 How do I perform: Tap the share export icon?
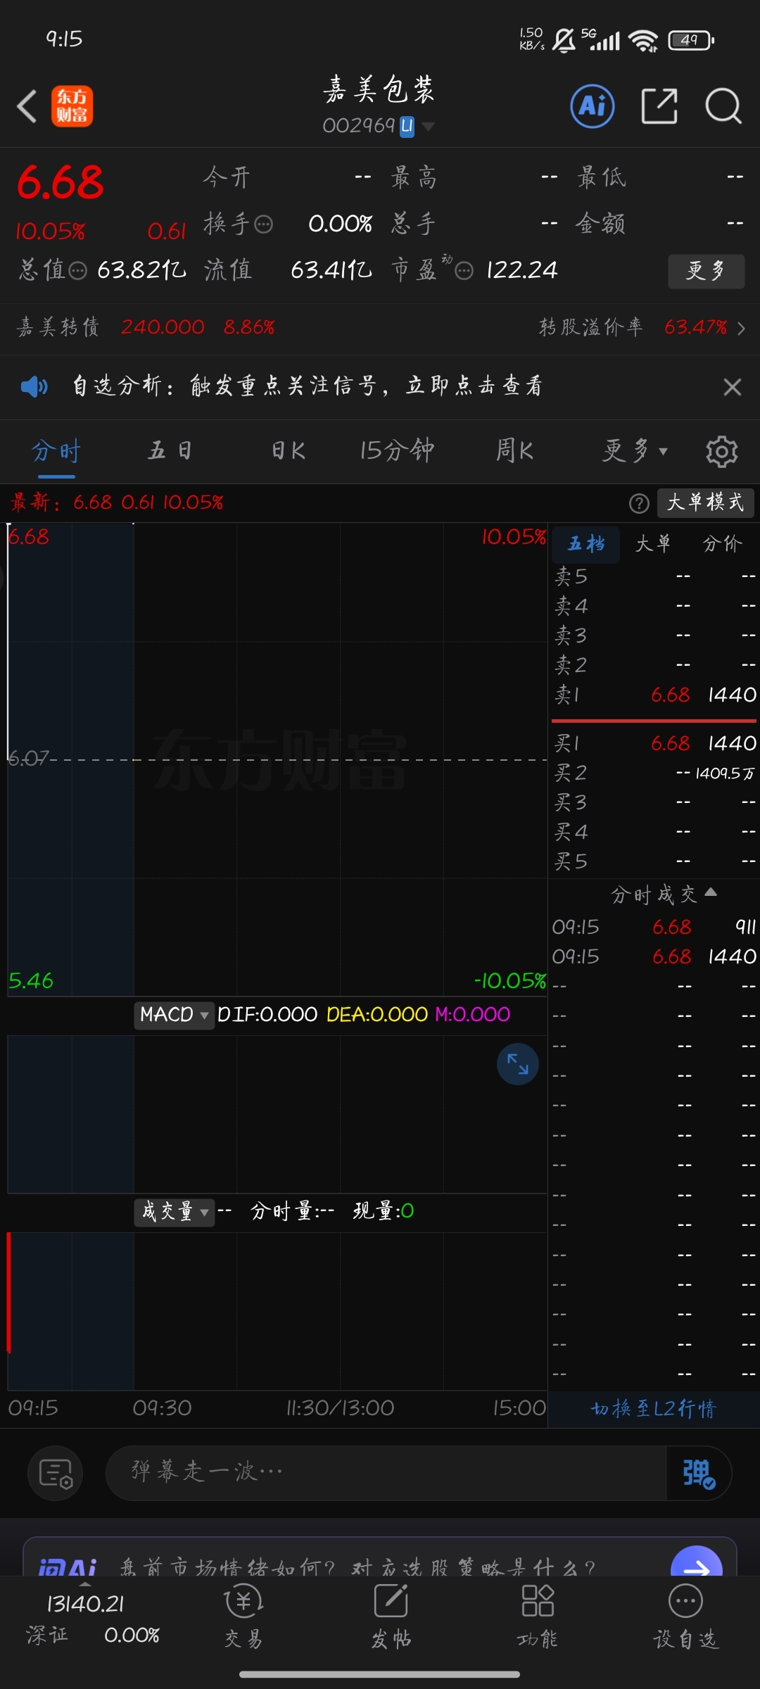(x=659, y=106)
